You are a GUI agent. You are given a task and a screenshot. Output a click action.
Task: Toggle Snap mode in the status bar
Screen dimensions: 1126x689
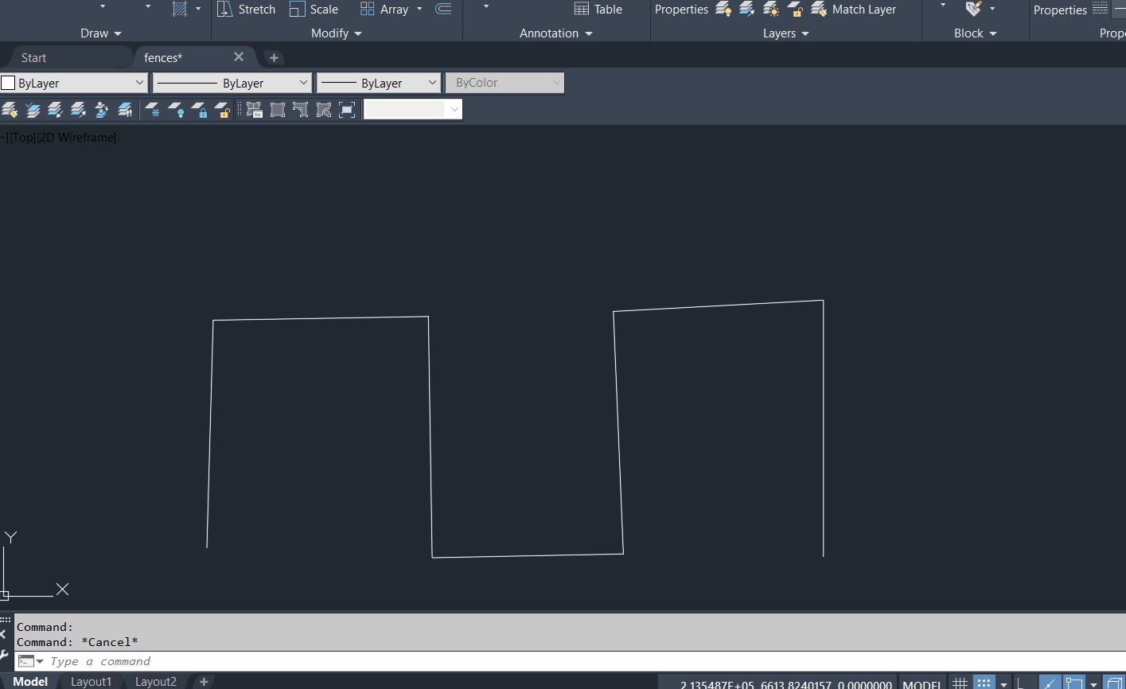tap(984, 683)
